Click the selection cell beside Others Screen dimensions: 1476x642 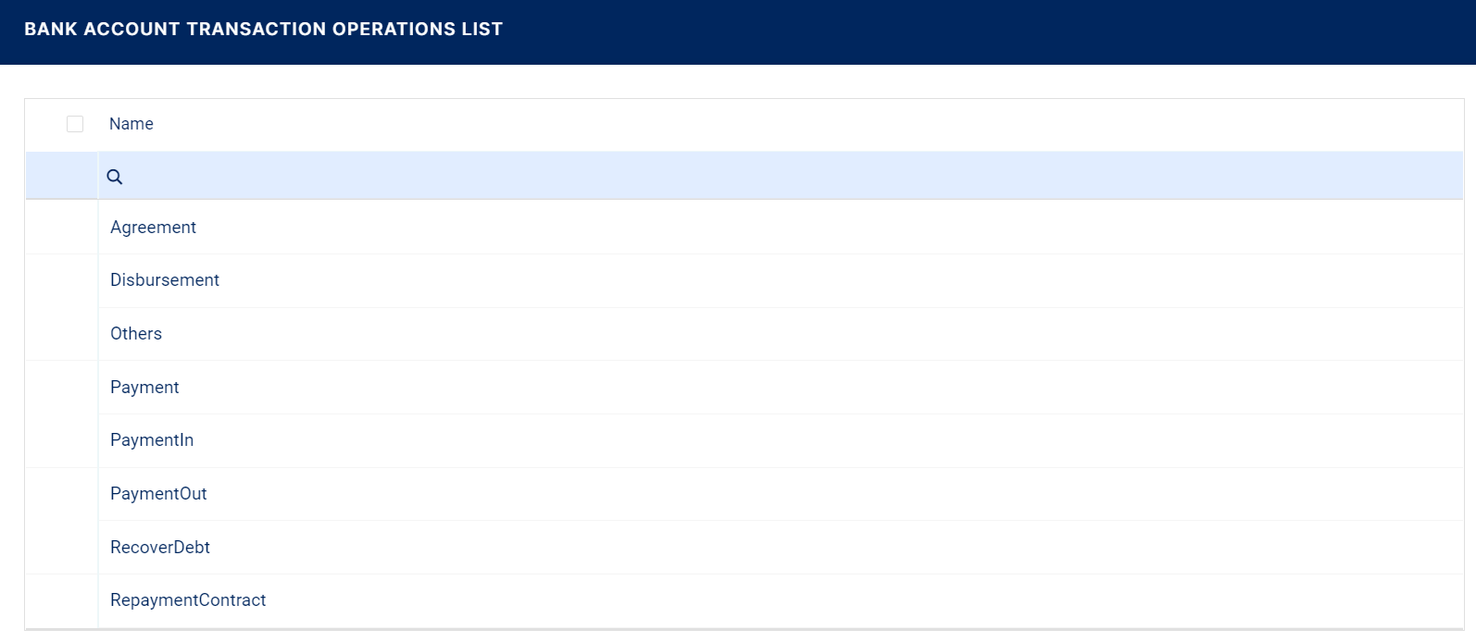coord(61,334)
